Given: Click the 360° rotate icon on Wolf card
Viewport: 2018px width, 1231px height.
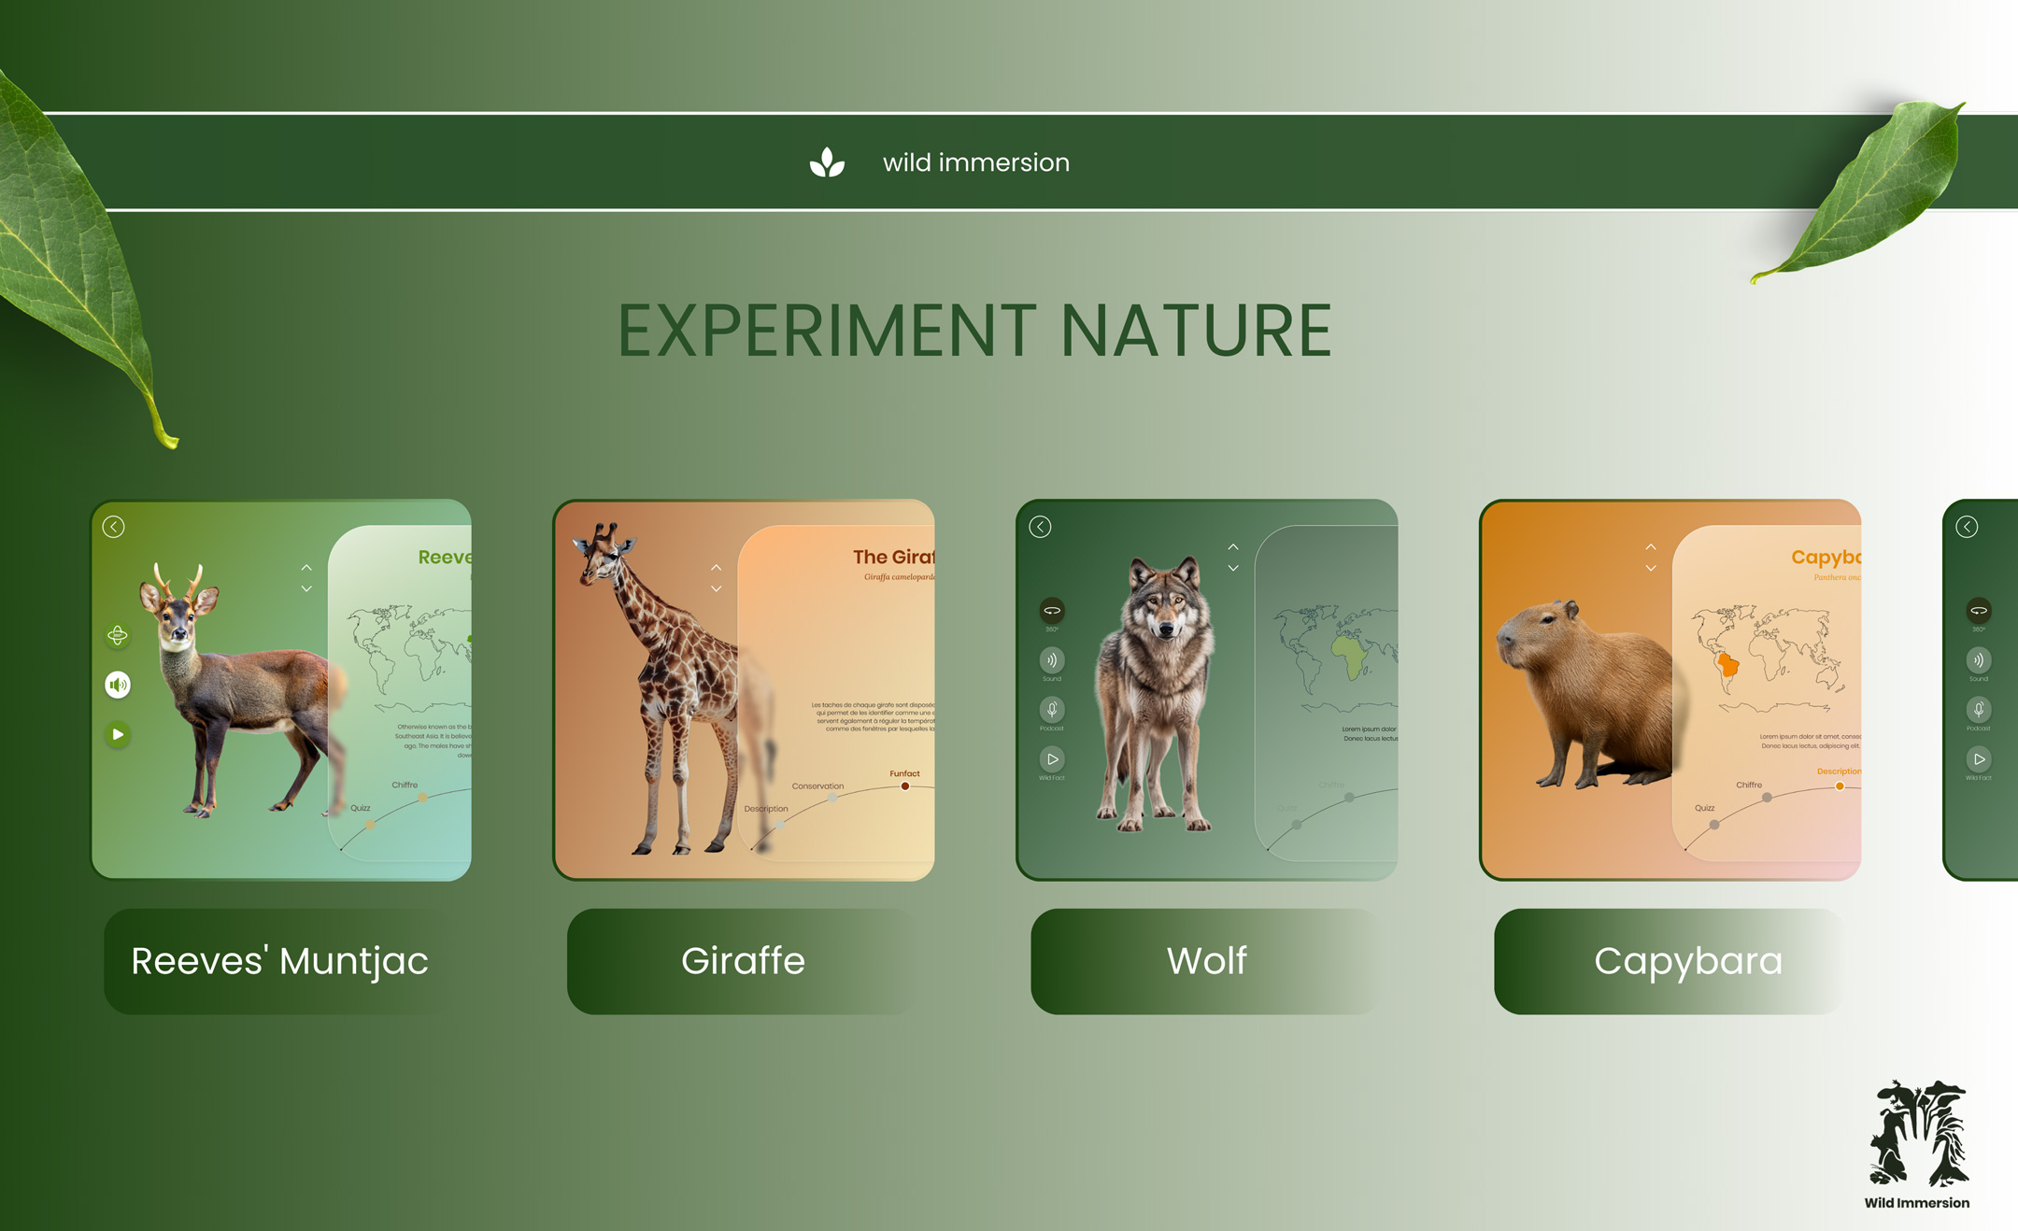Looking at the screenshot, I should [1052, 611].
